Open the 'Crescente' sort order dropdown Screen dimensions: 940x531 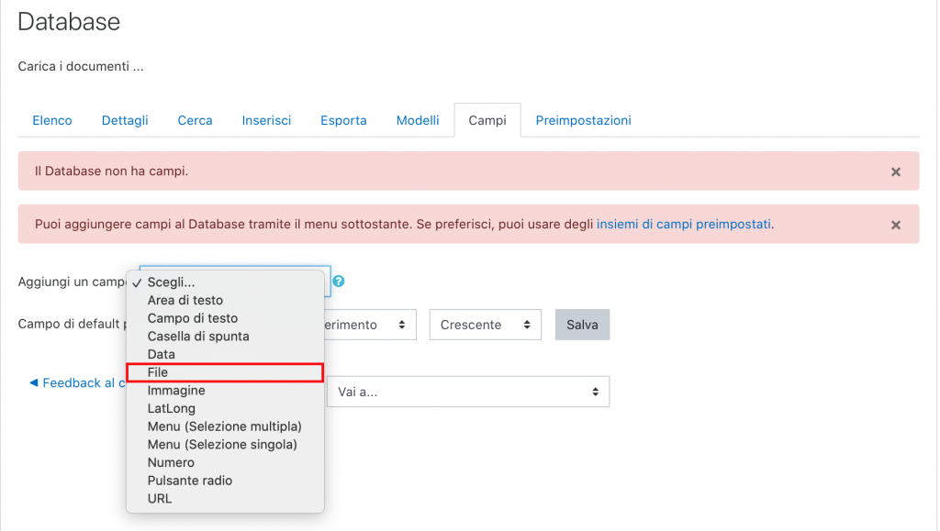coord(485,325)
